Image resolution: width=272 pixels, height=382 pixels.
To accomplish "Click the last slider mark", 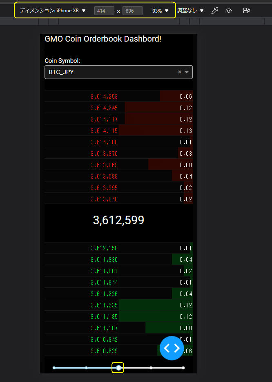I will click(x=183, y=368).
